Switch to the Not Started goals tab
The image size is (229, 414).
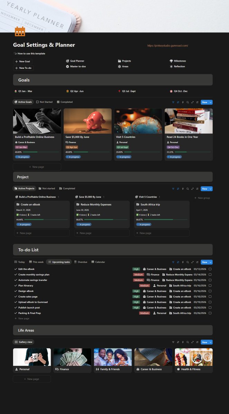pos(44,102)
